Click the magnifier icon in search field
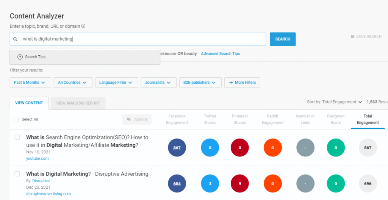The width and height of the screenshot is (388, 200). coord(15,39)
